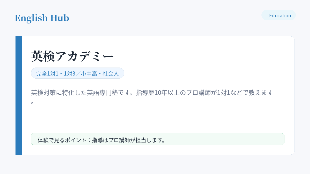Select the Education category badge

pos(278,15)
